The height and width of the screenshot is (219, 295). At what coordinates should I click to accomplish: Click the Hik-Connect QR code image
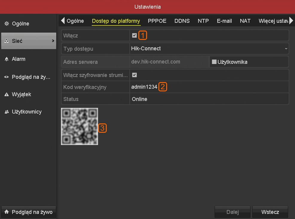(x=80, y=126)
